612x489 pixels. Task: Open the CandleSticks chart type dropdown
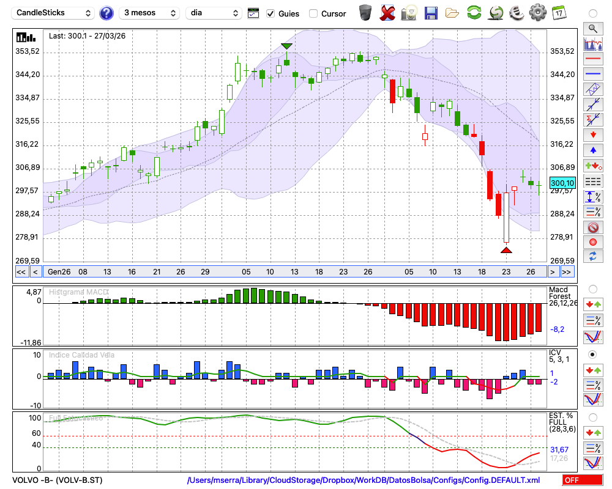pyautogui.click(x=54, y=13)
